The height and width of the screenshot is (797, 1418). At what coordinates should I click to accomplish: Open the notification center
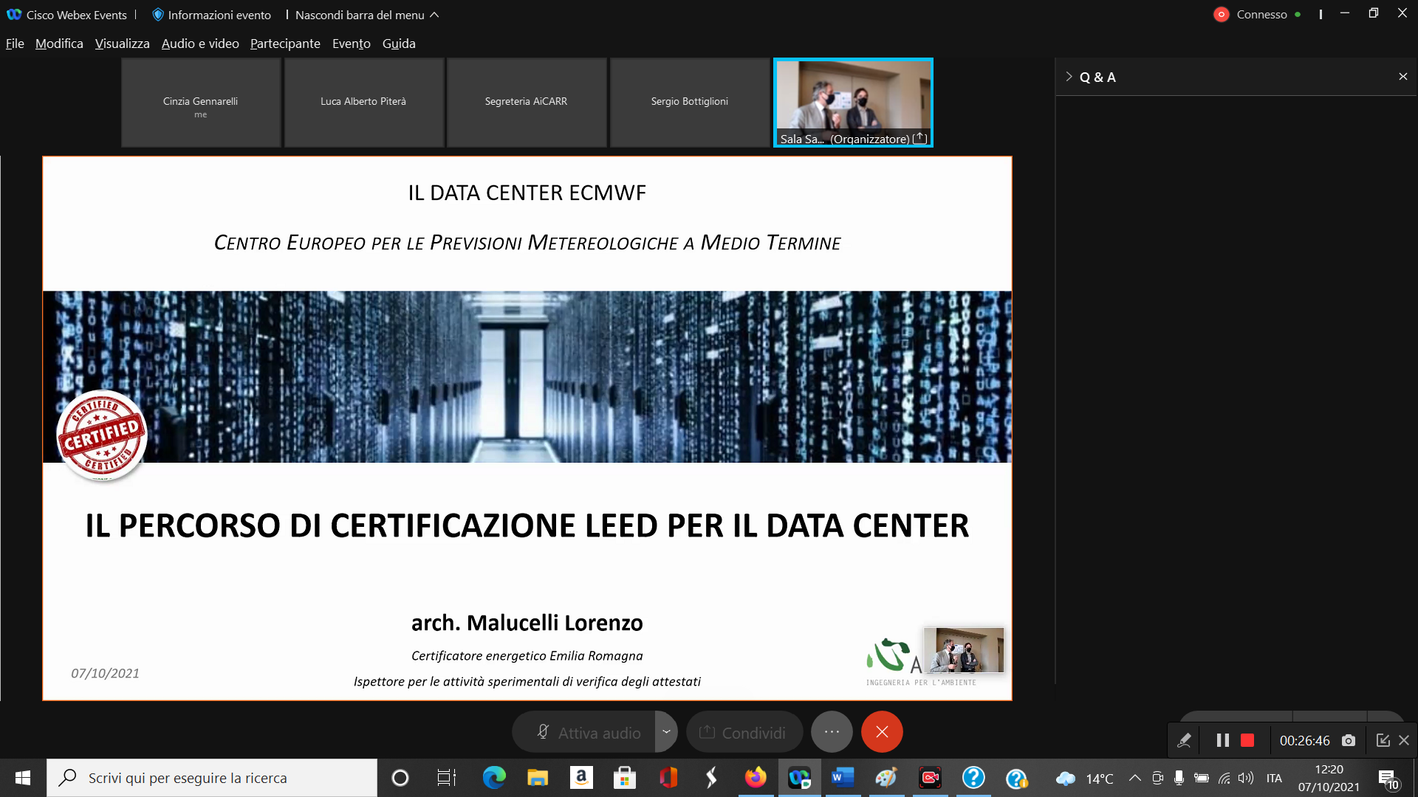point(1388,779)
